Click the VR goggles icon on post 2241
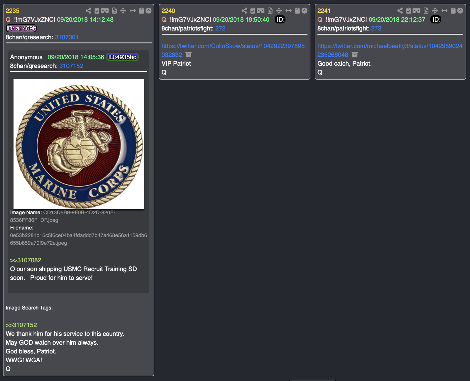Viewport: 470px width, 381px height. (x=416, y=11)
